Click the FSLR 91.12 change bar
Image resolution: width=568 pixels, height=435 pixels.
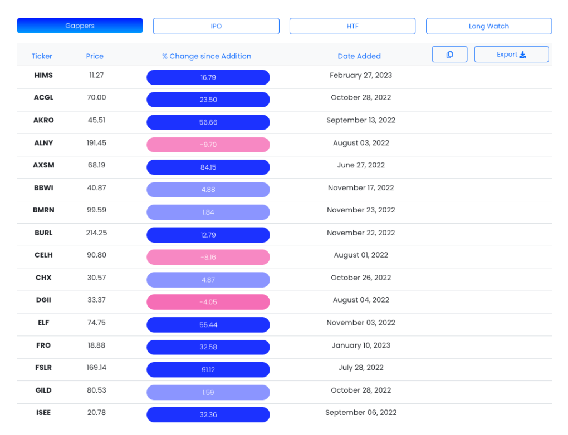tap(208, 369)
